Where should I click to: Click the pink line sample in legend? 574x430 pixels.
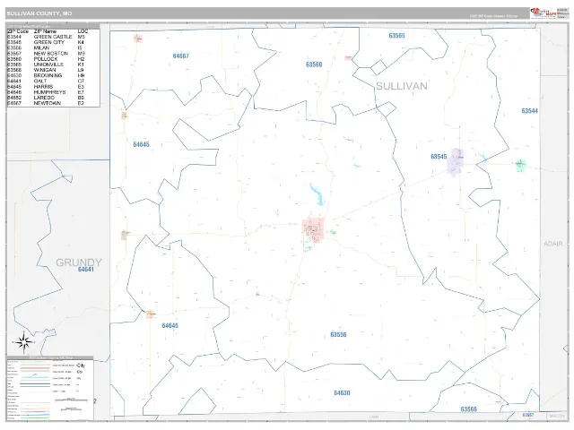(x=35, y=370)
